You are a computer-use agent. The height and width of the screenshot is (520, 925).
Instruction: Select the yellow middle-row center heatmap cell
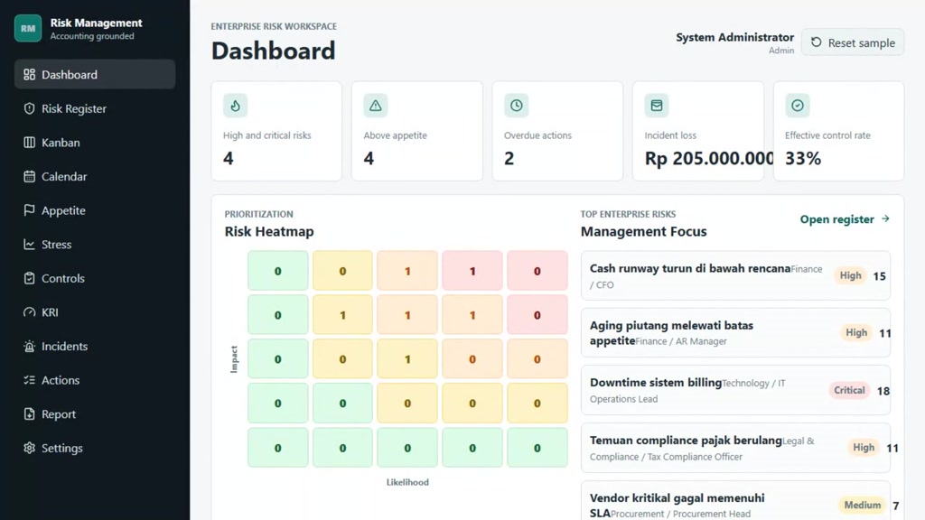tap(407, 359)
